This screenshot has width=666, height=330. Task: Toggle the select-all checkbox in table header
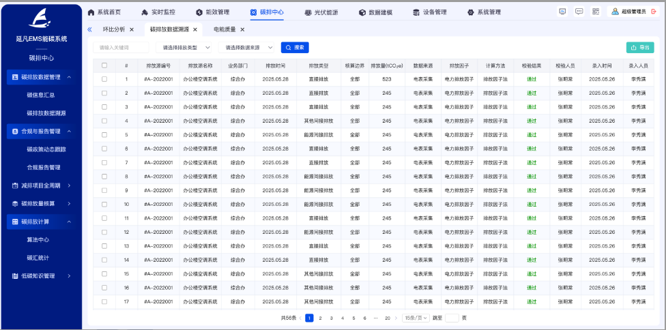104,65
